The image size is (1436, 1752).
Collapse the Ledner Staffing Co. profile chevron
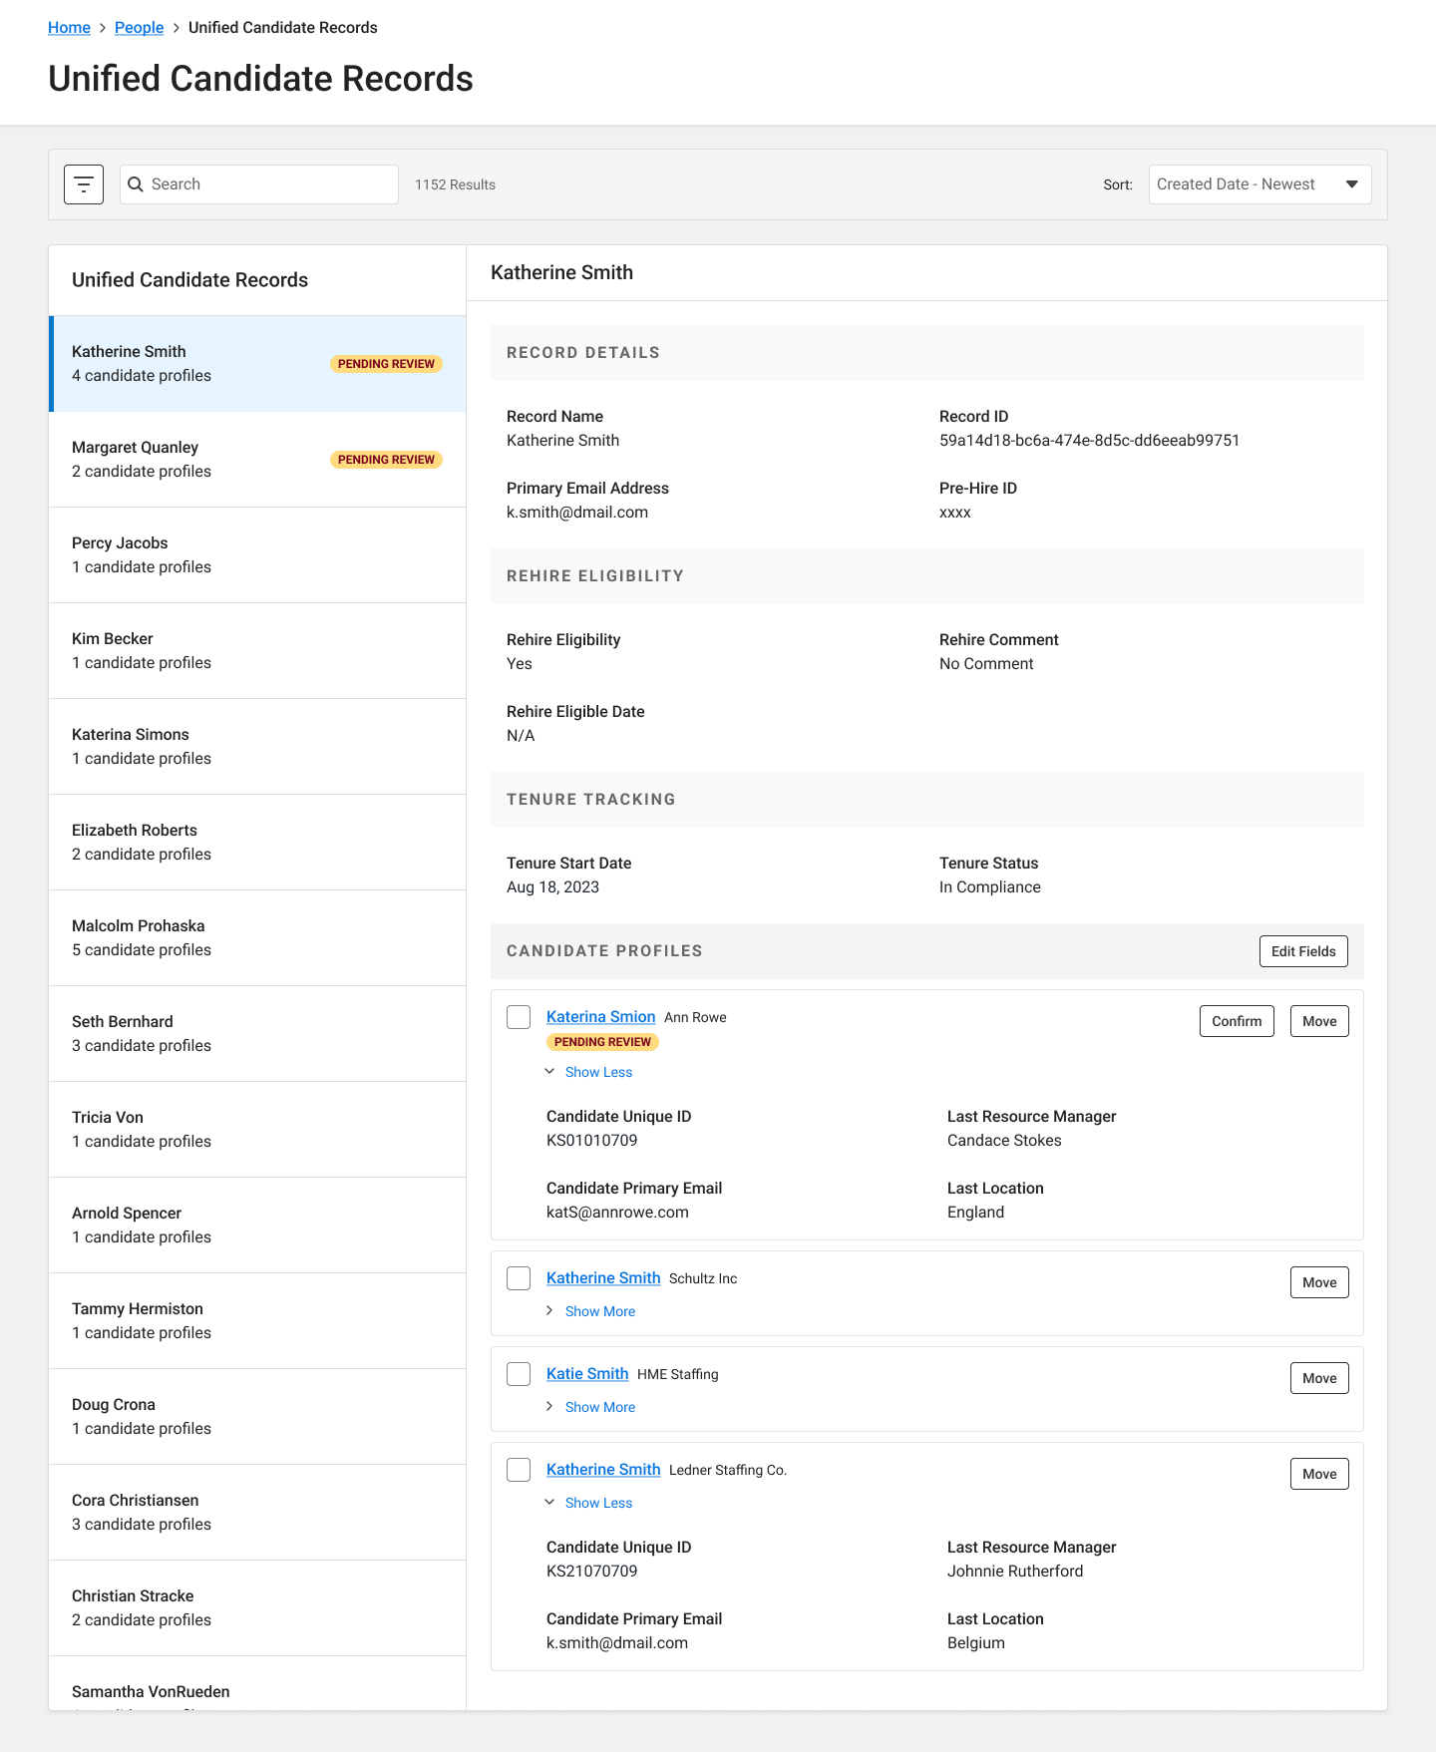[549, 1503]
